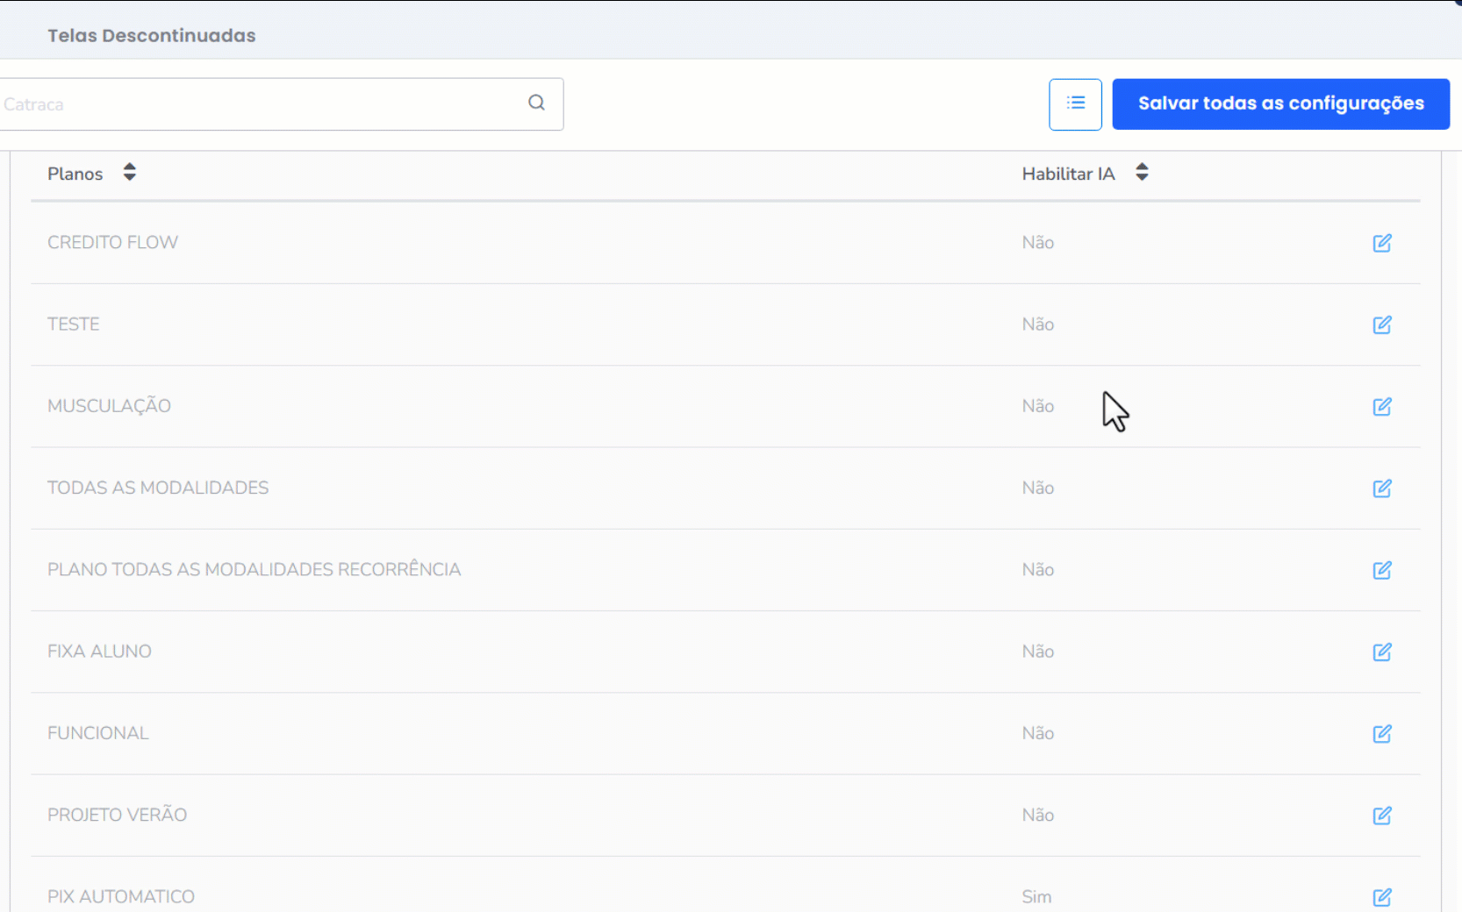The height and width of the screenshot is (912, 1462).
Task: Edit PLANO TODAS AS MODALIDADES RECORRÊNCIA
Action: (x=1381, y=570)
